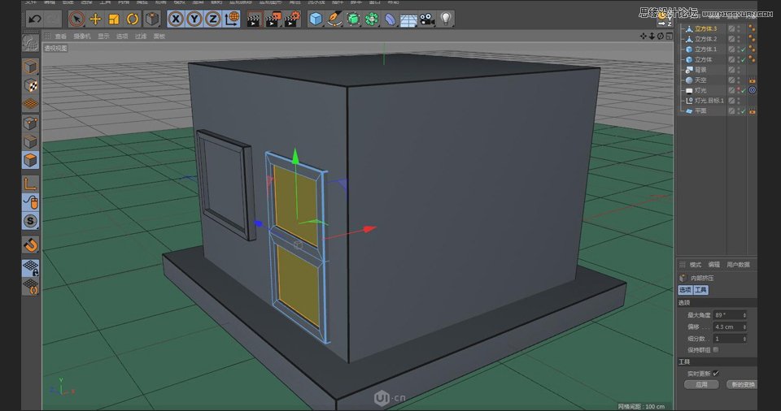Click the planar workplane icon below it
781x411 pixels.
[x=31, y=287]
